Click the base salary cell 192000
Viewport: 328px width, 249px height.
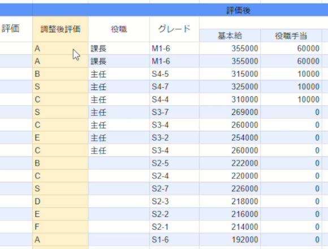(230, 239)
